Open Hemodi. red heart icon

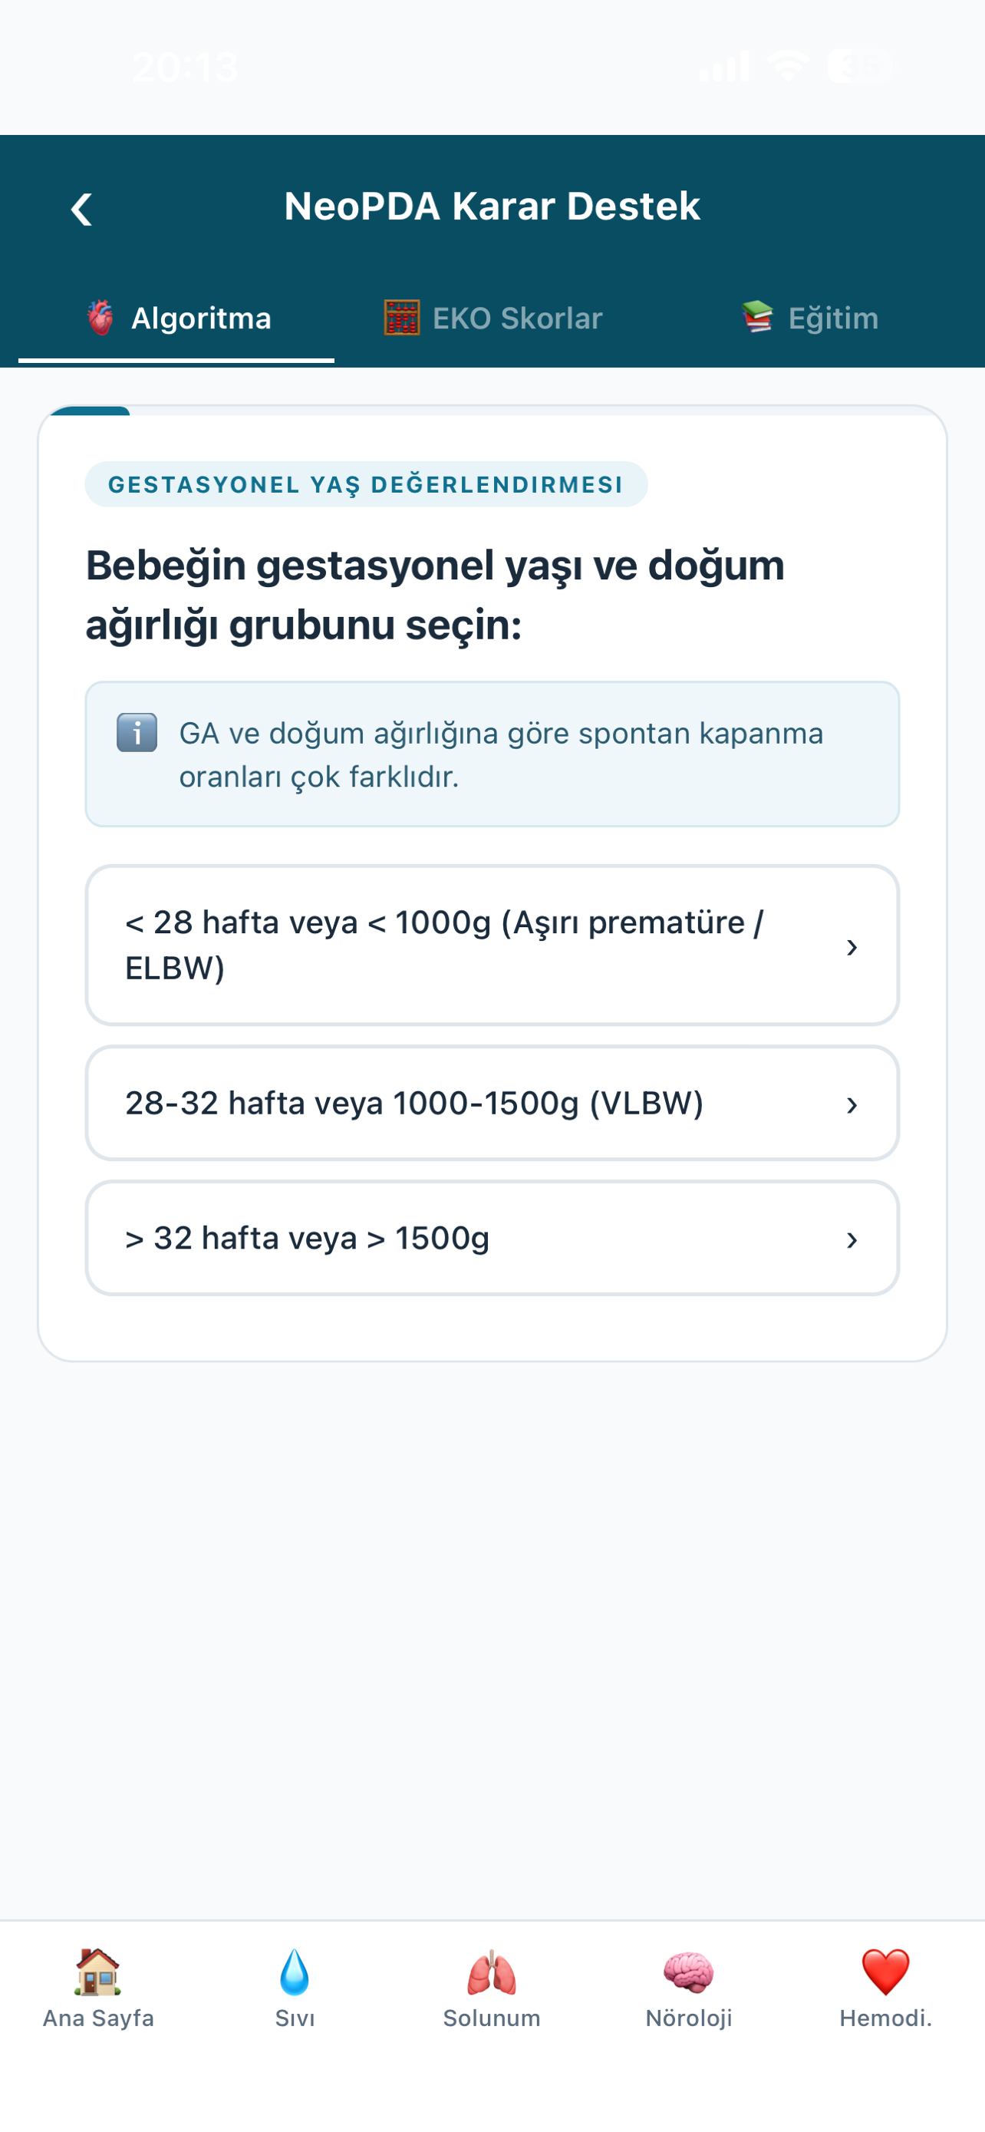tap(886, 1972)
